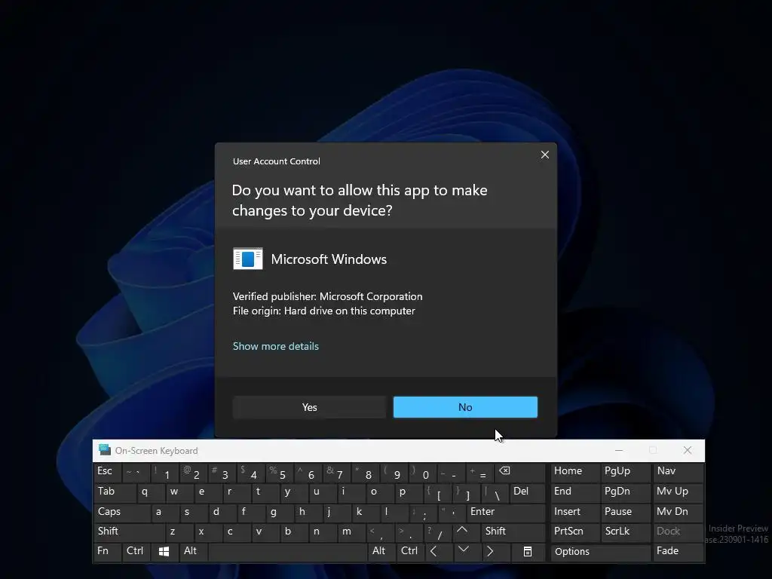Tap the Del key
772x579 pixels.
click(527, 492)
